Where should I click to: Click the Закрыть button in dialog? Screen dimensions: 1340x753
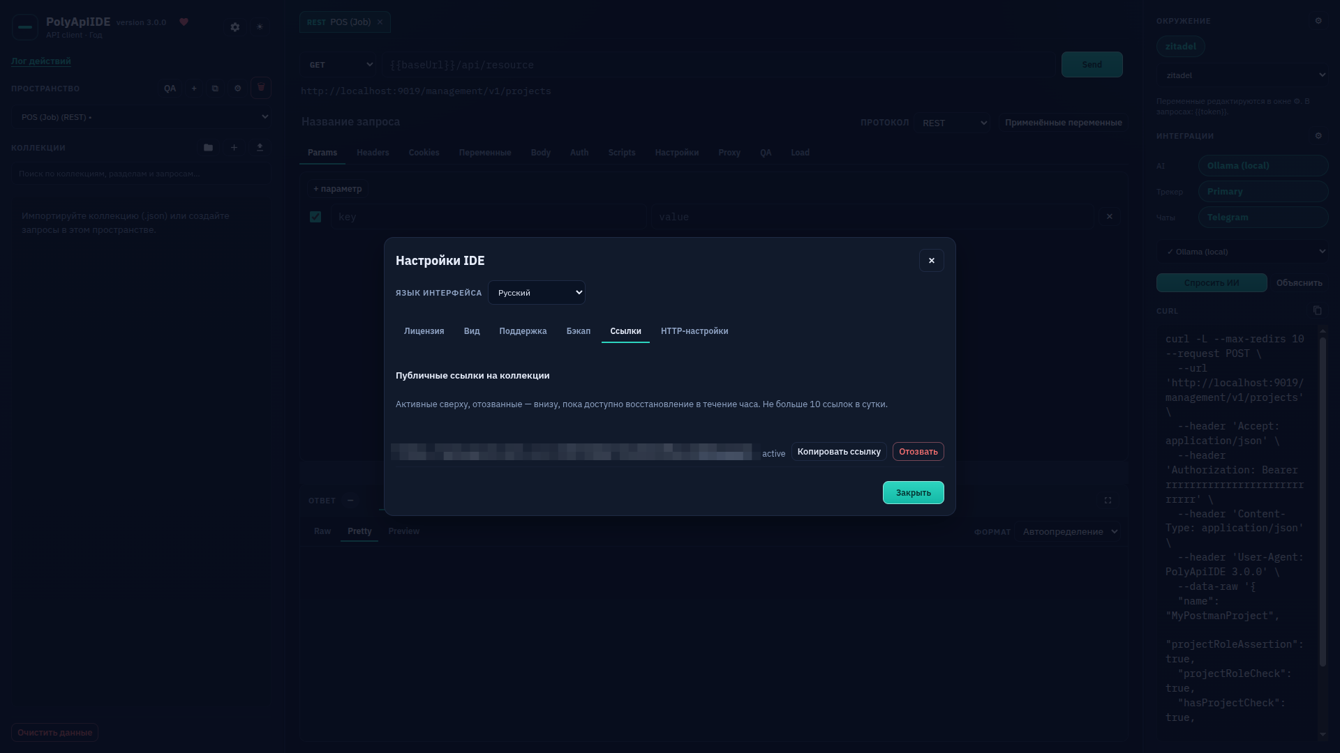click(x=914, y=493)
